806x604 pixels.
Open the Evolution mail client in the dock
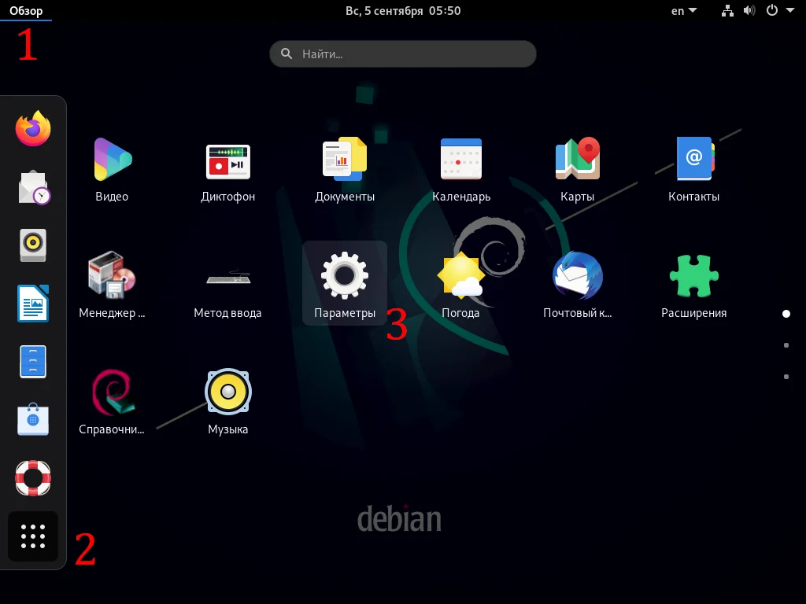click(32, 186)
